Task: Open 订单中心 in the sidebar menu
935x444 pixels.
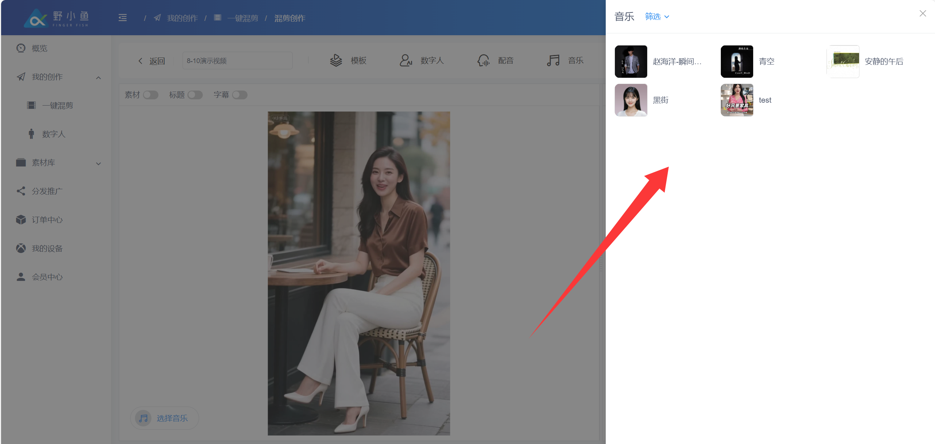Action: 47,220
